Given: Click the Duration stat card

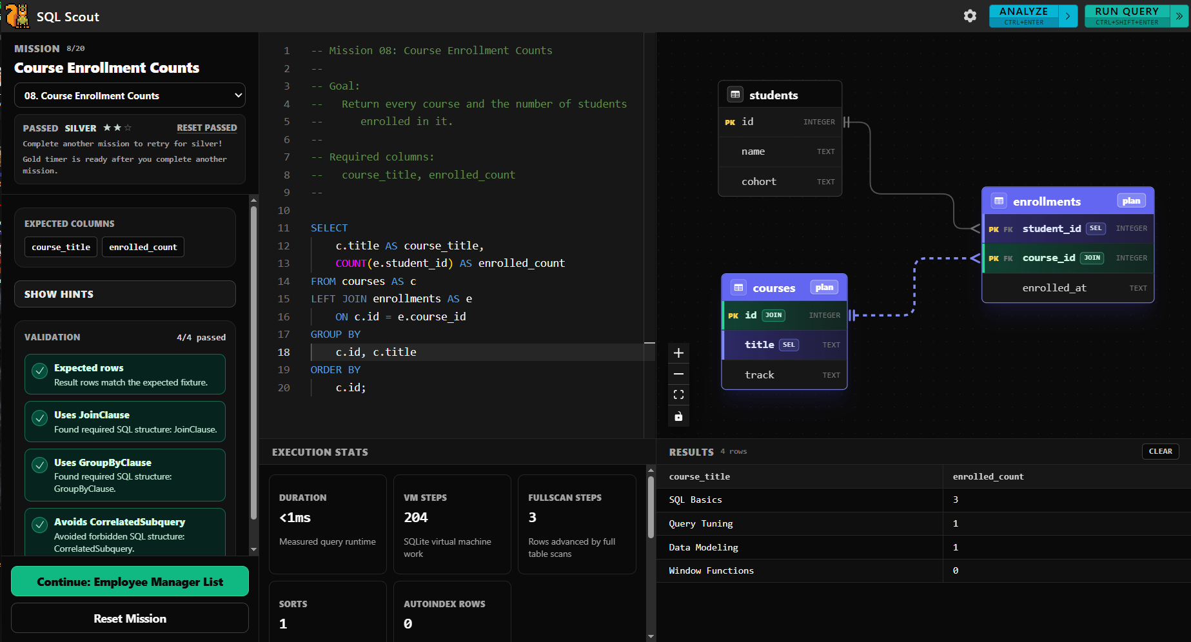Looking at the screenshot, I should tap(328, 524).
